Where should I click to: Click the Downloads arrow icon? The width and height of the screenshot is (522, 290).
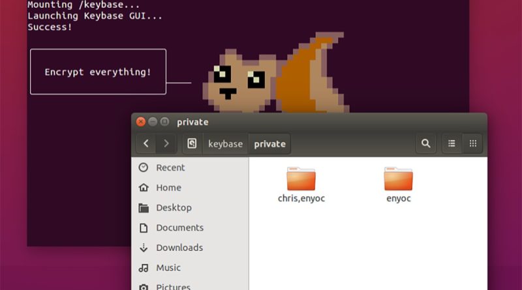click(144, 248)
